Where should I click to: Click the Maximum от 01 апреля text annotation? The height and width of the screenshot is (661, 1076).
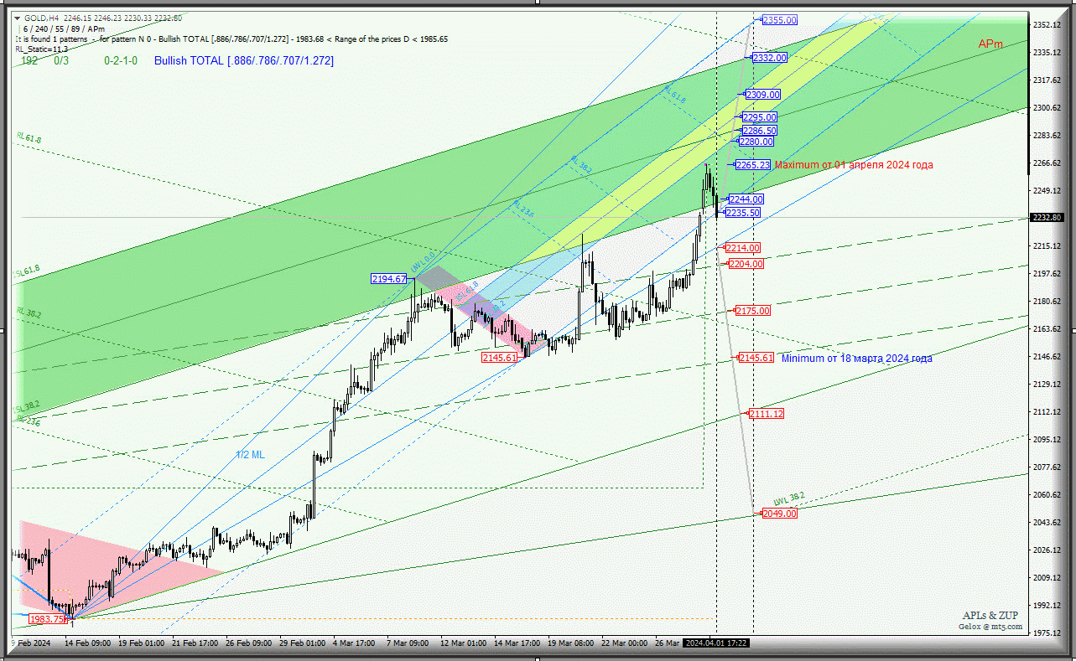coord(853,165)
